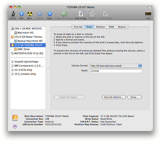Click the window resize corner grip
Viewport: 161px width, 142px height.
(152, 130)
